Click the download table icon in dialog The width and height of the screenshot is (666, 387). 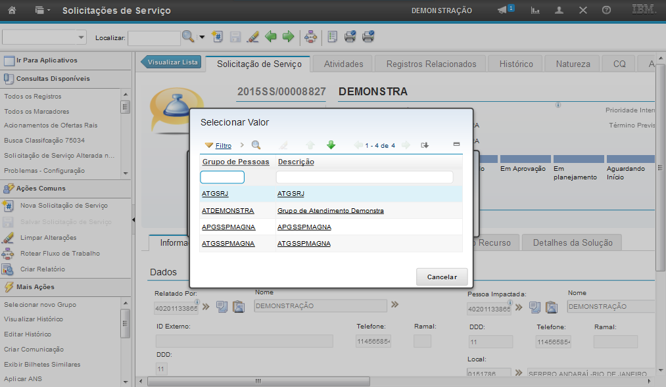pyautogui.click(x=425, y=145)
